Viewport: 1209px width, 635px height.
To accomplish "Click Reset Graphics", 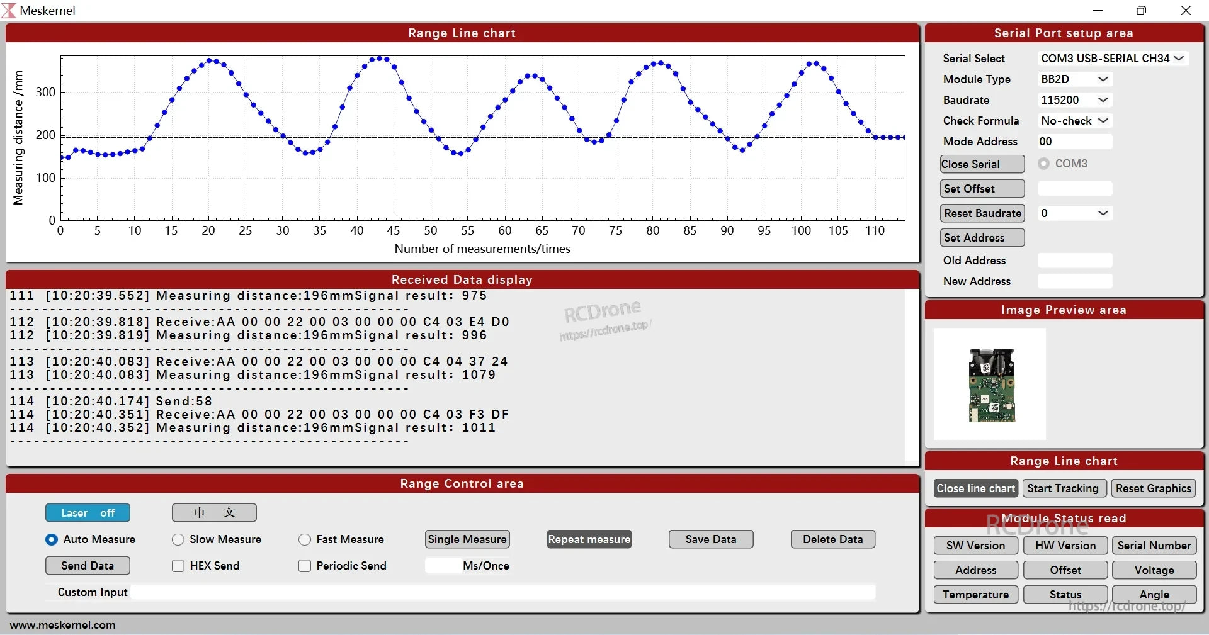I will coord(1154,488).
